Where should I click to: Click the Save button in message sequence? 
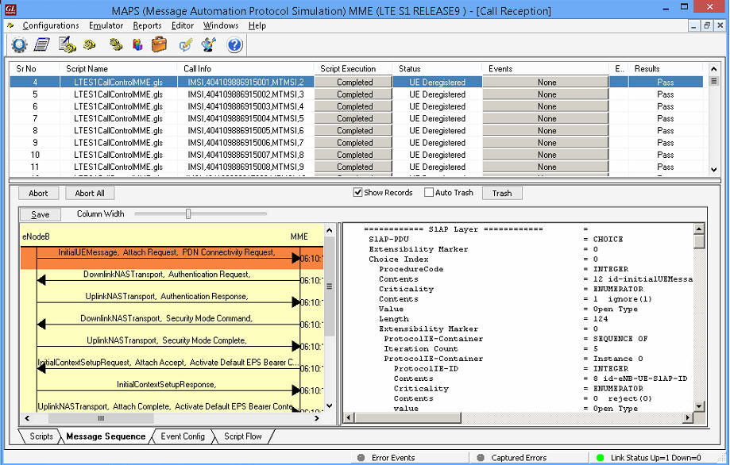40,214
